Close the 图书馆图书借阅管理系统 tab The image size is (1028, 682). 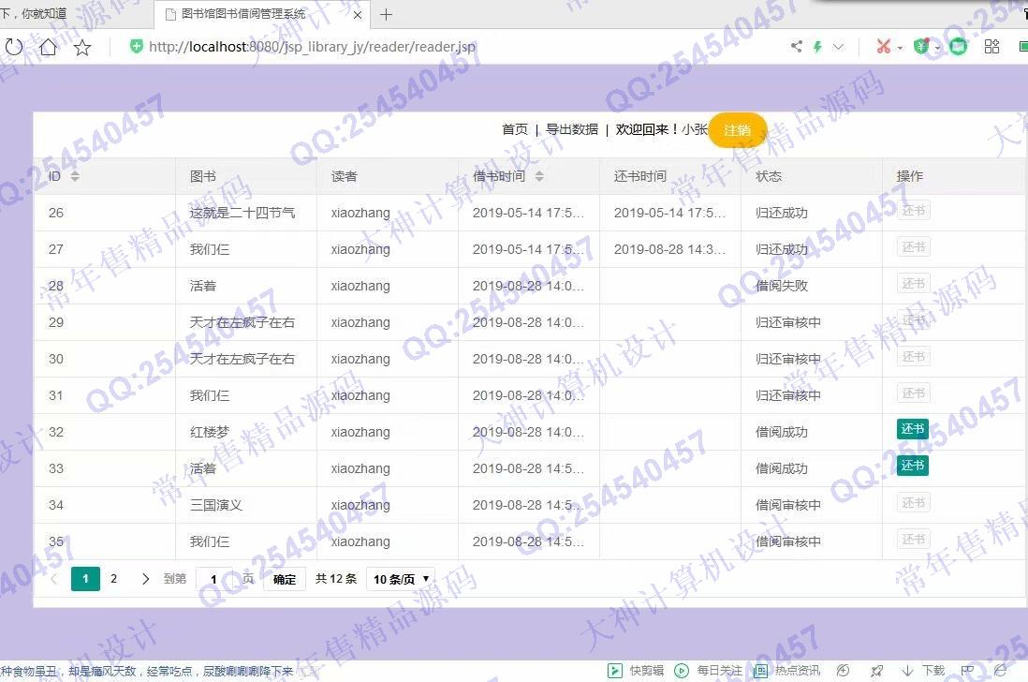tap(358, 14)
